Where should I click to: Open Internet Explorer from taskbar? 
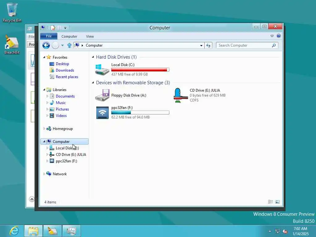point(14,231)
